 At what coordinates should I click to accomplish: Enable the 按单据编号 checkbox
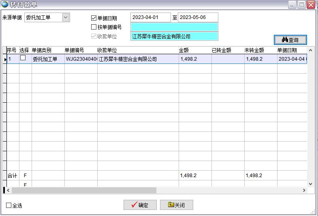pos(94,27)
